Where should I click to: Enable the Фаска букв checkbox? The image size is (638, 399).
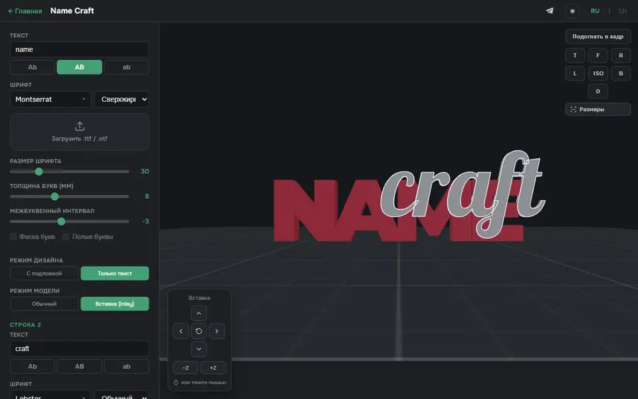(13, 237)
